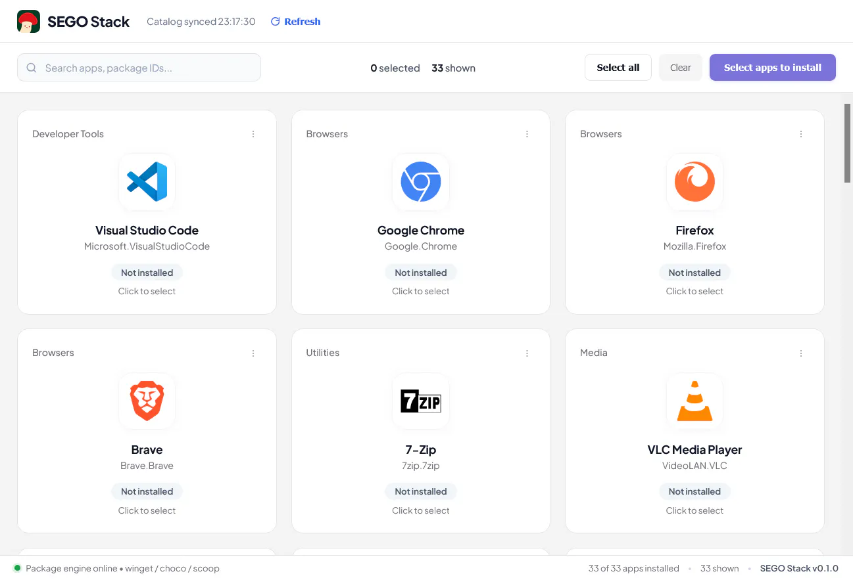Image resolution: width=853 pixels, height=580 pixels.
Task: Click the SEGO Stack mushroom logo
Action: tap(28, 22)
